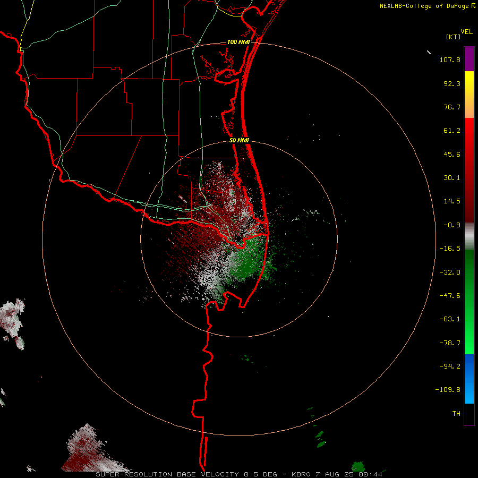478x478 pixels.
Task: Click the -109.8 legend value
Action: (448, 390)
